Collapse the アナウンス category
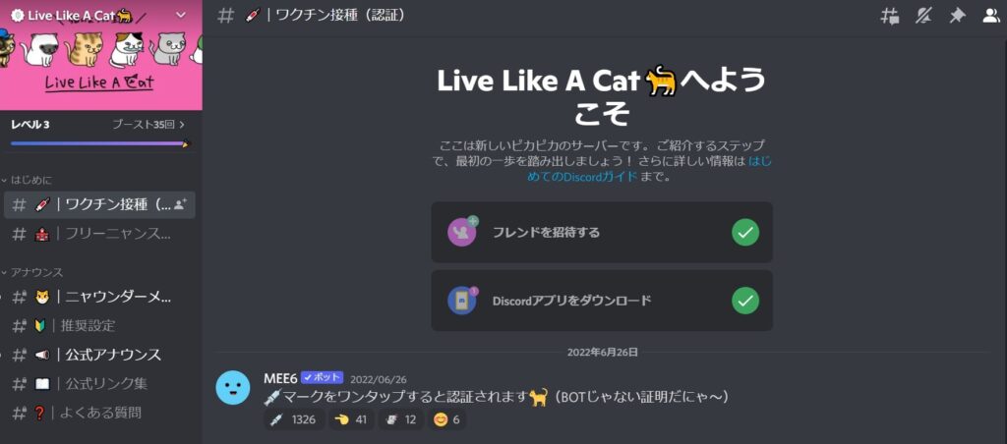 [x=32, y=273]
